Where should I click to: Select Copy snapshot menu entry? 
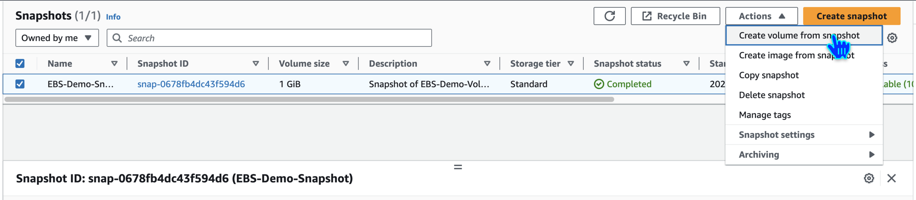click(x=769, y=75)
